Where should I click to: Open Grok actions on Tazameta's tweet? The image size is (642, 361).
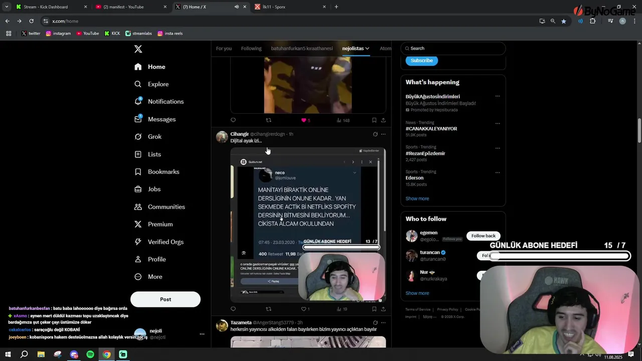click(375, 323)
